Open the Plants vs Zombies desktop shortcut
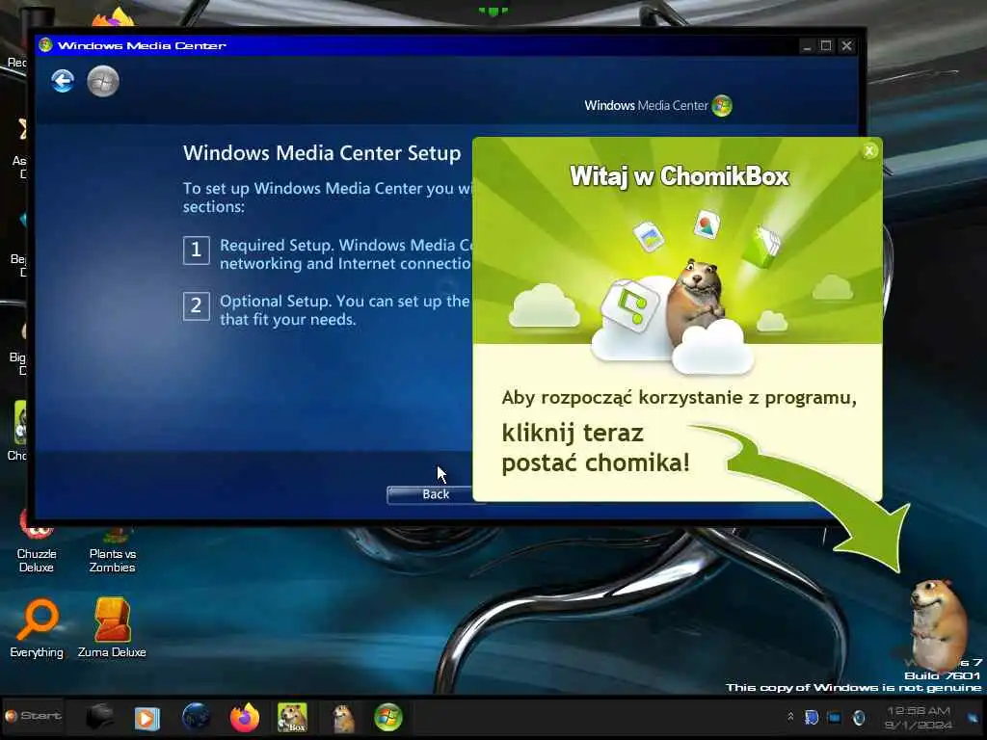The image size is (987, 740). (113, 549)
